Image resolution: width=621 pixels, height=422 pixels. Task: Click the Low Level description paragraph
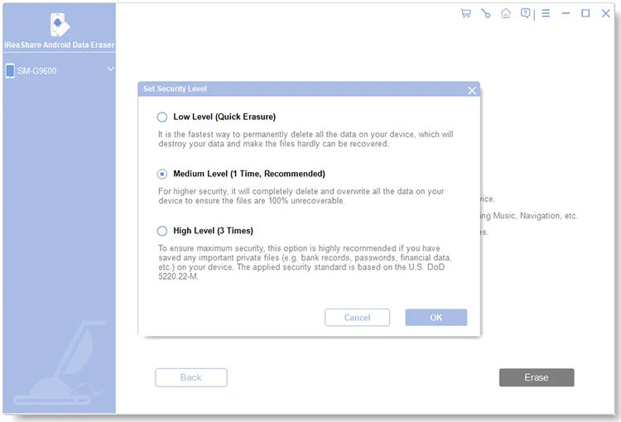[x=306, y=139]
